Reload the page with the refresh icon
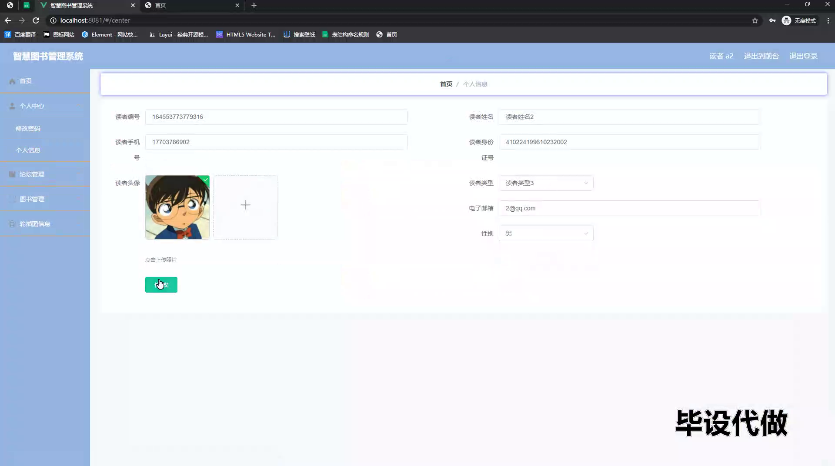835x466 pixels. (x=36, y=20)
